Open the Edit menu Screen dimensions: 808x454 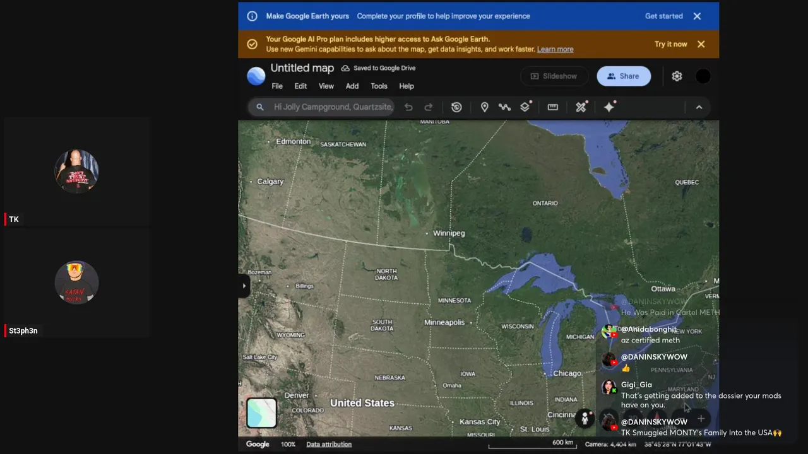(x=301, y=86)
